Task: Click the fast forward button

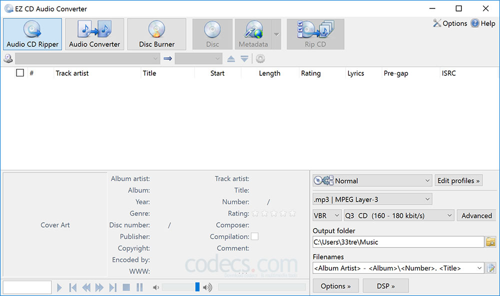Action: (99, 288)
